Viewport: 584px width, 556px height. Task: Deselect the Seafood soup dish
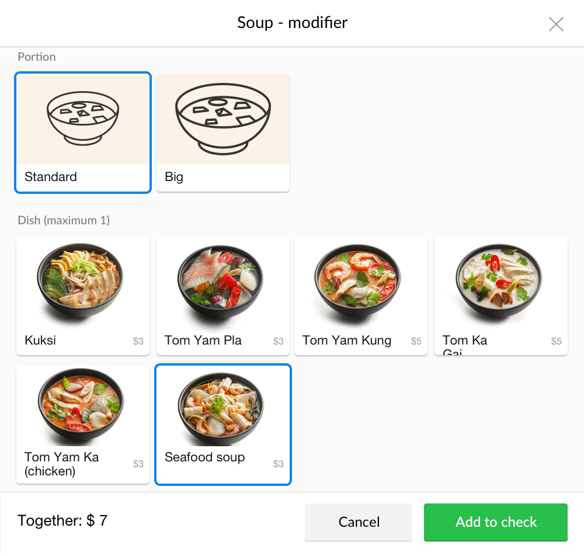(x=223, y=425)
